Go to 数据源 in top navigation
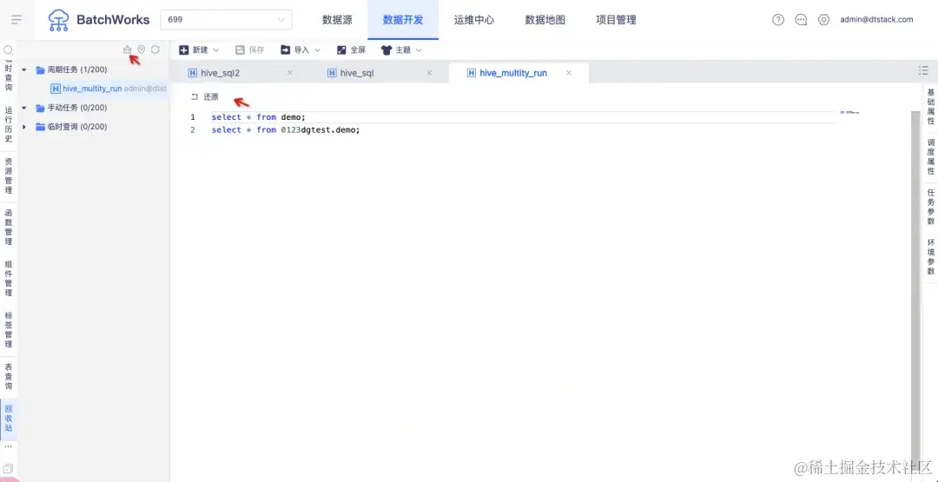Screen dimensions: 938x482 pyautogui.click(x=337, y=20)
